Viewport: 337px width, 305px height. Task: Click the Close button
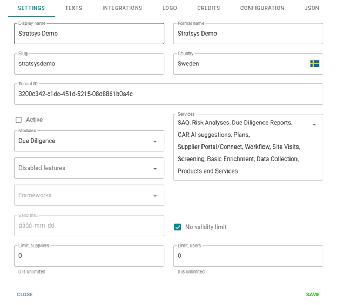pyautogui.click(x=25, y=295)
